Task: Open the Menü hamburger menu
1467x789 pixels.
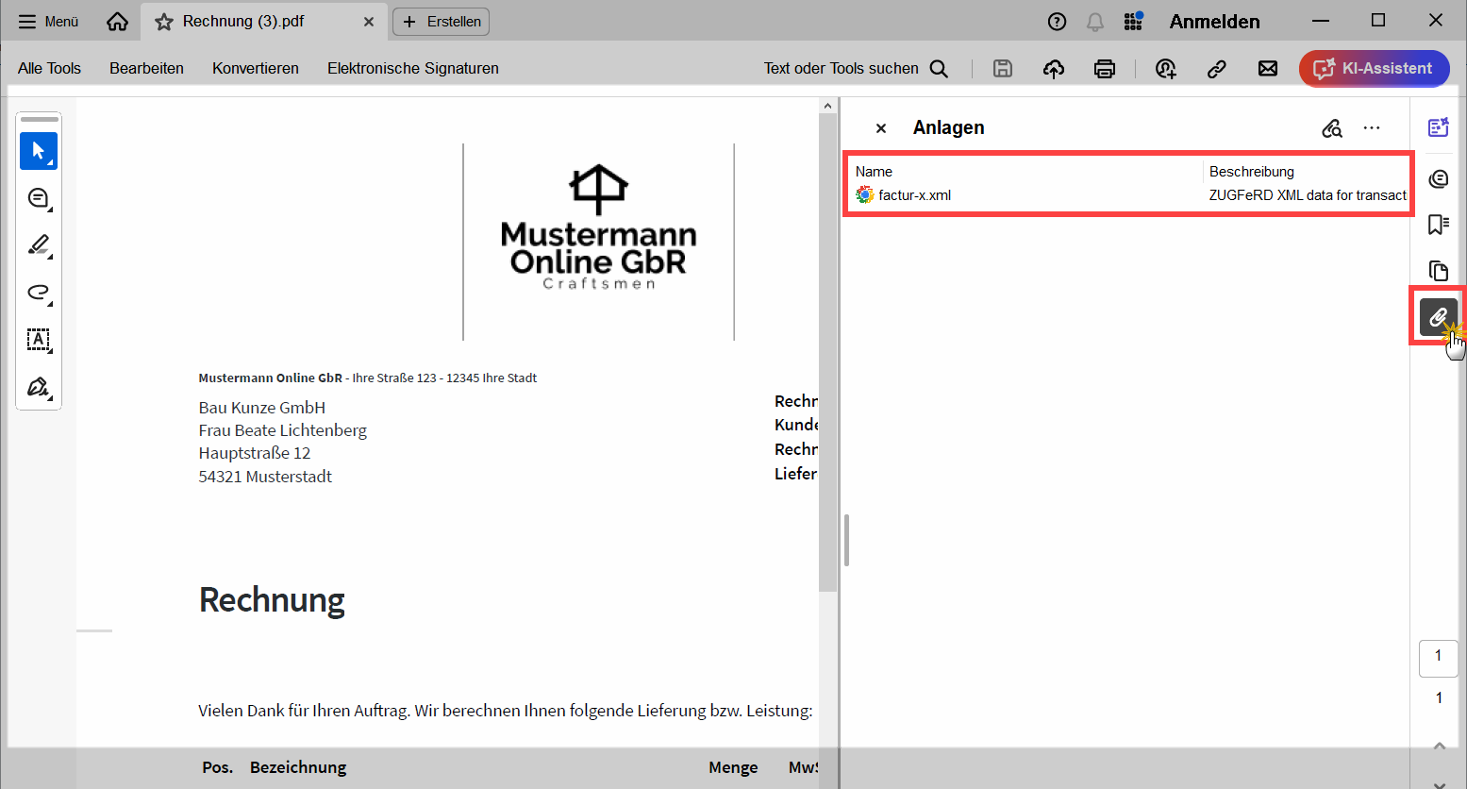Action: point(48,21)
